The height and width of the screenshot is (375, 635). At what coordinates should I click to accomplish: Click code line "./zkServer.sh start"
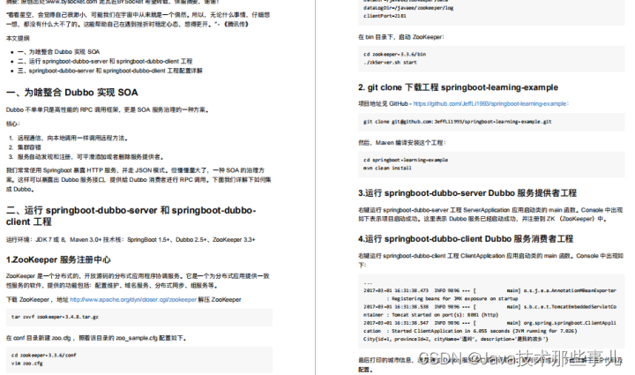(390, 63)
